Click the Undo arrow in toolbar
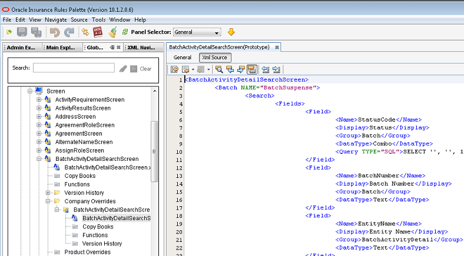This screenshot has height=256, width=464. click(55, 32)
